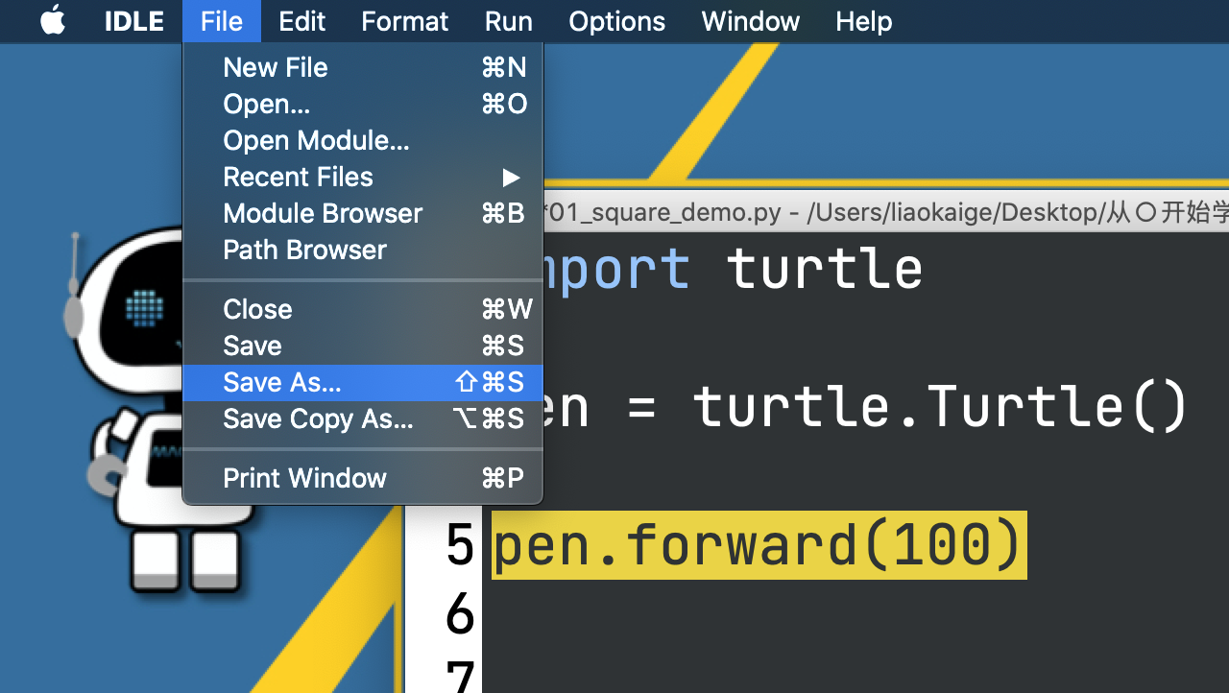1229x693 pixels.
Task: Open Module Browser from File menu
Action: point(363,213)
